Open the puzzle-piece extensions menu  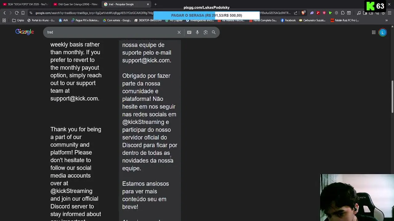(343, 13)
